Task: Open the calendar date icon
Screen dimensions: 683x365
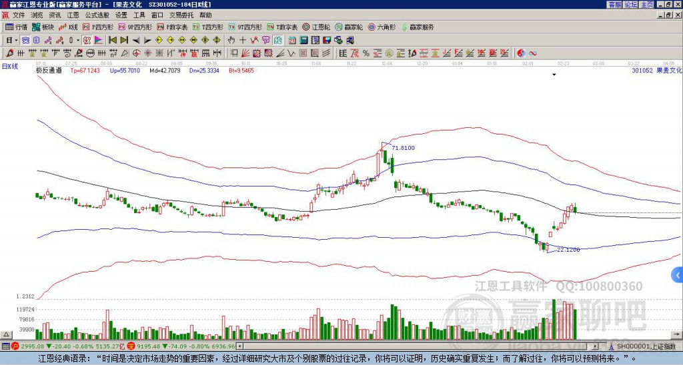Action: click(x=292, y=41)
